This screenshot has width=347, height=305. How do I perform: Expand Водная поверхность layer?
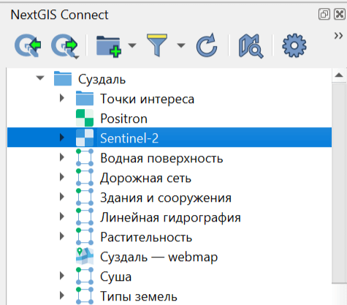coord(62,157)
